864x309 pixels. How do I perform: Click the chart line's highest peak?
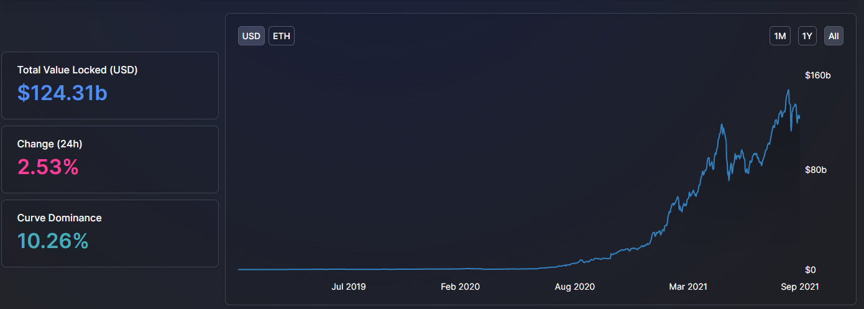tap(788, 90)
